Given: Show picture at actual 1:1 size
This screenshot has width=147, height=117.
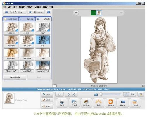Looking at the screenshot, I should coord(133,94).
